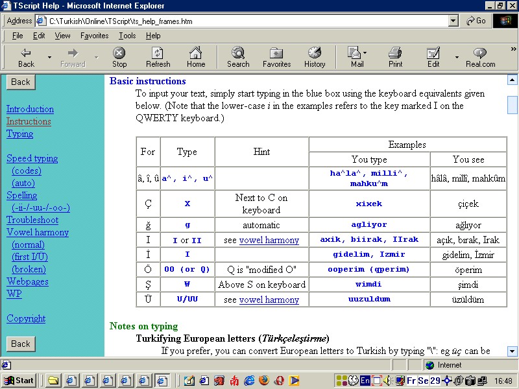Open the sidebar Vowel harmony link
The image size is (519, 389).
pos(38,232)
